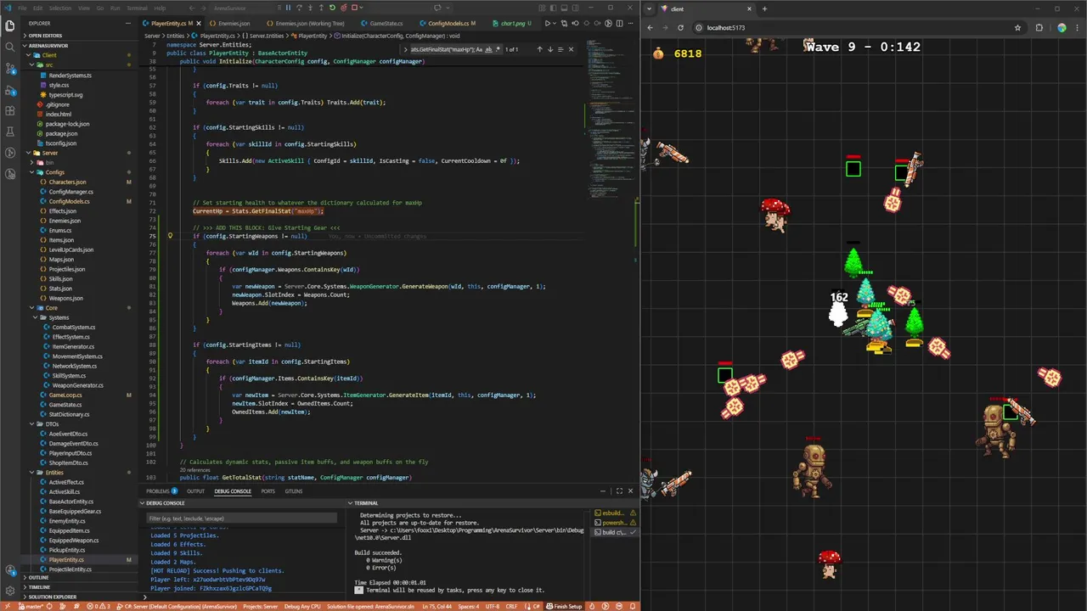Screen dimensions: 1087x611
Task: Open the Output panel tab
Action: pyautogui.click(x=195, y=491)
